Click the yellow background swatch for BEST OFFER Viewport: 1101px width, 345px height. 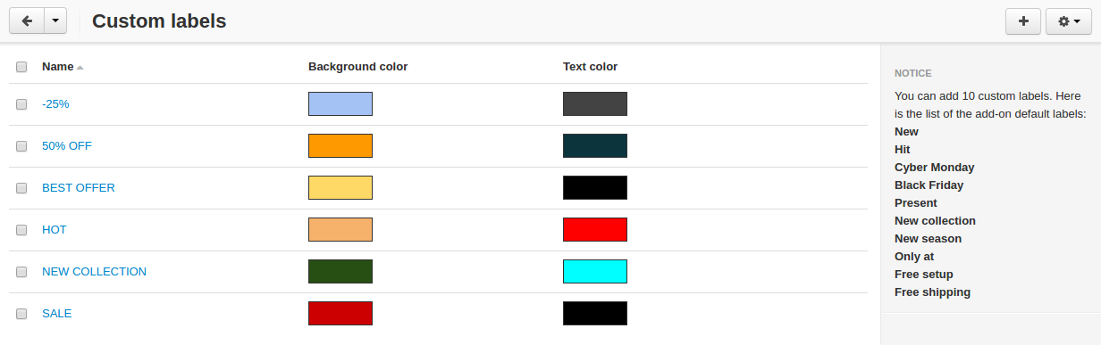pos(340,187)
